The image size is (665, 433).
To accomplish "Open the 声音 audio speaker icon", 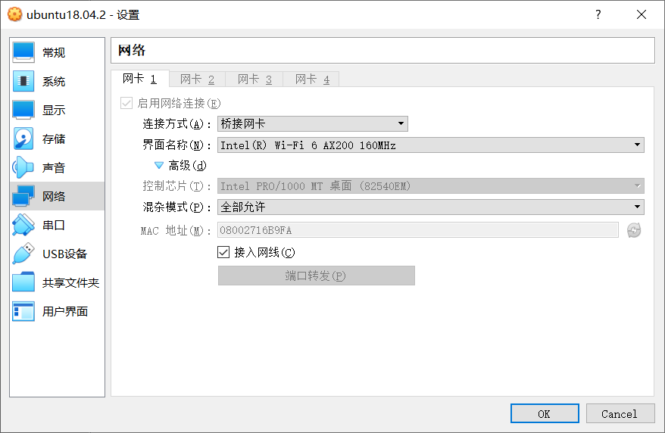I will [23, 168].
